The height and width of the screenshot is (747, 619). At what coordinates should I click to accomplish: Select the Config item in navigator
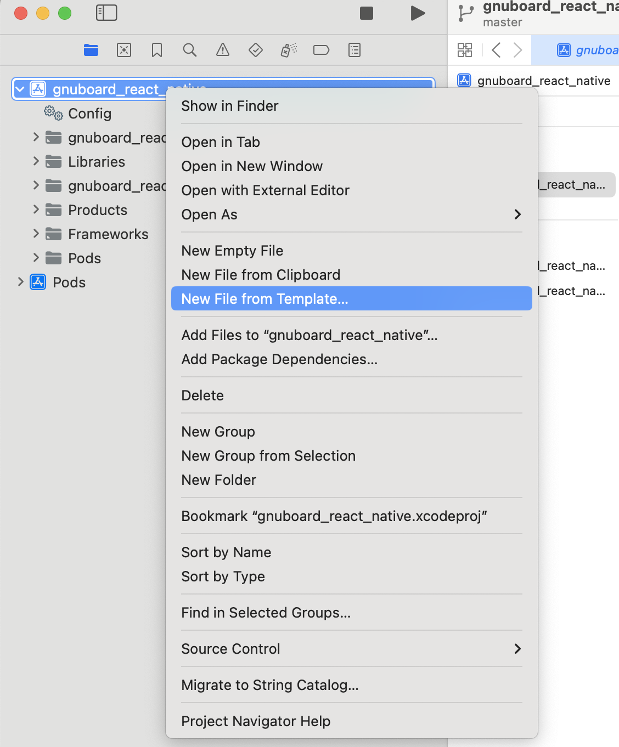coord(90,114)
